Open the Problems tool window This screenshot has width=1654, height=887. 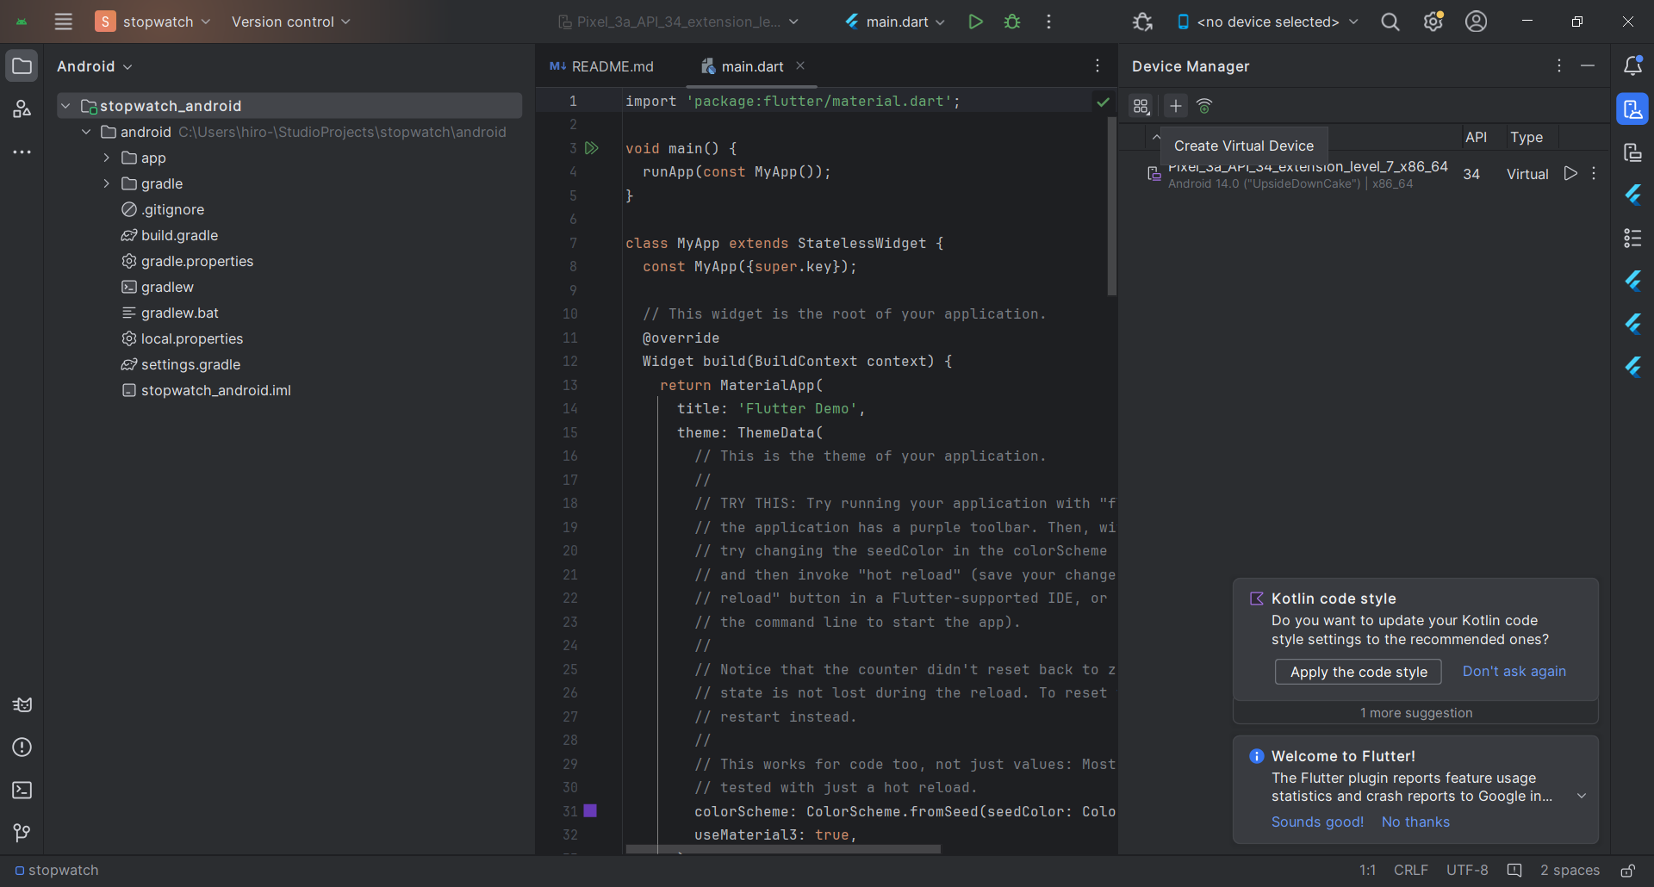pos(22,747)
